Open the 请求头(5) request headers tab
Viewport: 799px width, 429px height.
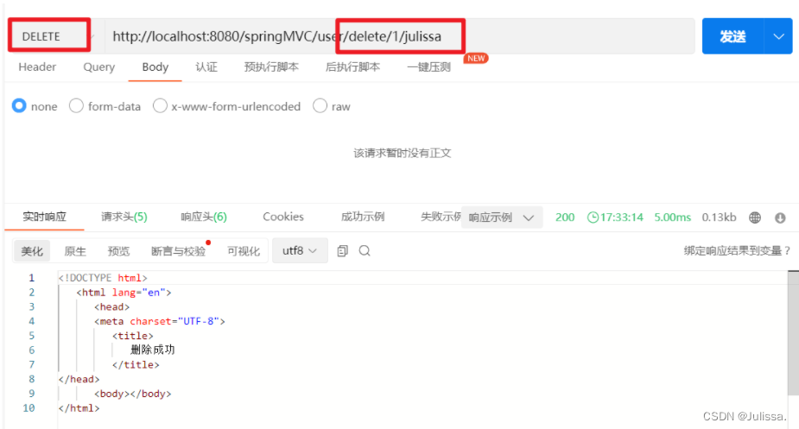click(x=124, y=217)
